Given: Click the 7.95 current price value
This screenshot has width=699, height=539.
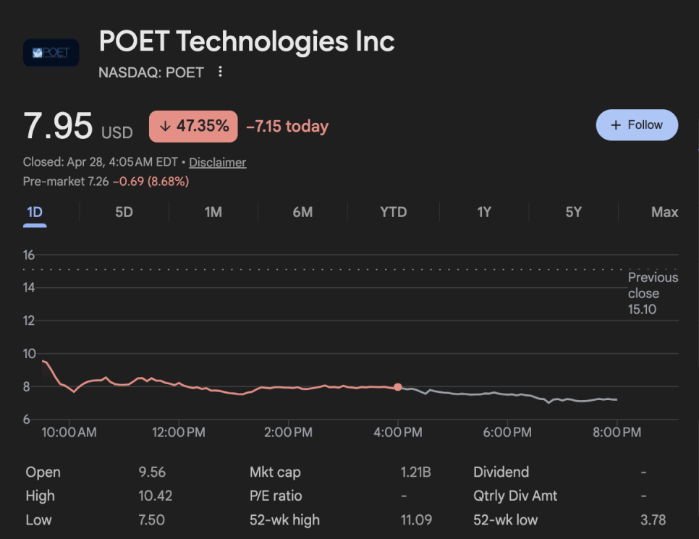Looking at the screenshot, I should pyautogui.click(x=58, y=127).
